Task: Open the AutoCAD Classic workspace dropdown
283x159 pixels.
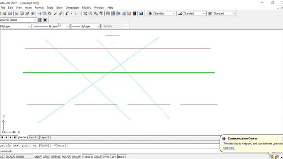Action: coord(35,20)
